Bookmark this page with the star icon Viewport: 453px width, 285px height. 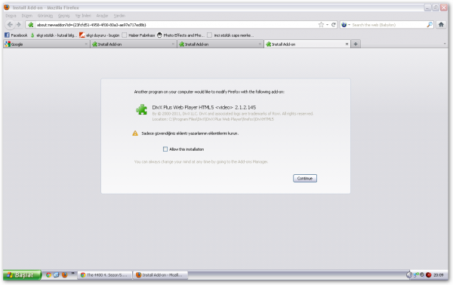(321, 25)
